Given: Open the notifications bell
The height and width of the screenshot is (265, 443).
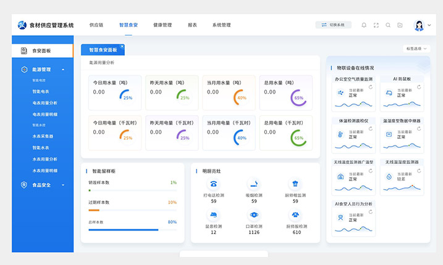Looking at the screenshot, I should pyautogui.click(x=364, y=25).
